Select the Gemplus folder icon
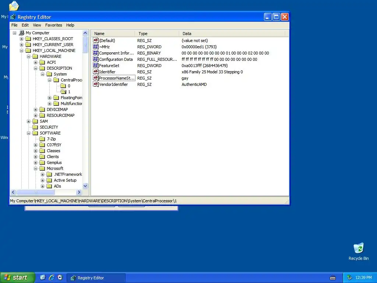377x283 pixels. point(42,163)
